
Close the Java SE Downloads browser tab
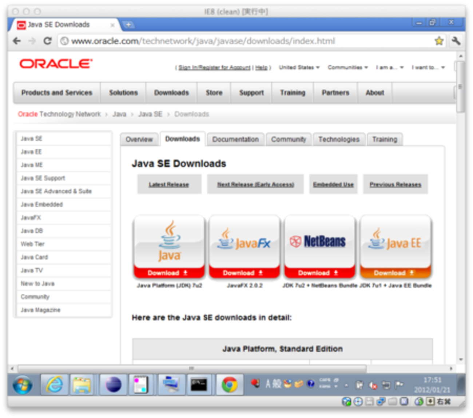tap(112, 25)
